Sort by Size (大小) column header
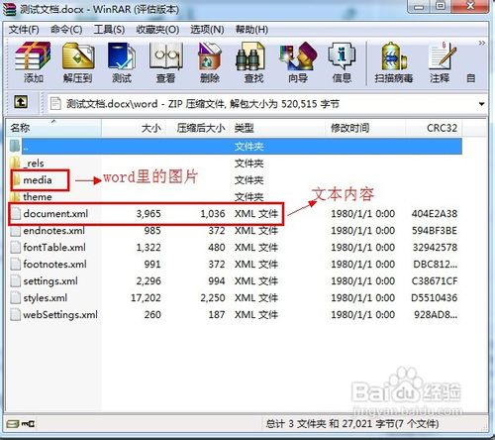This screenshot has width=495, height=440. (133, 128)
